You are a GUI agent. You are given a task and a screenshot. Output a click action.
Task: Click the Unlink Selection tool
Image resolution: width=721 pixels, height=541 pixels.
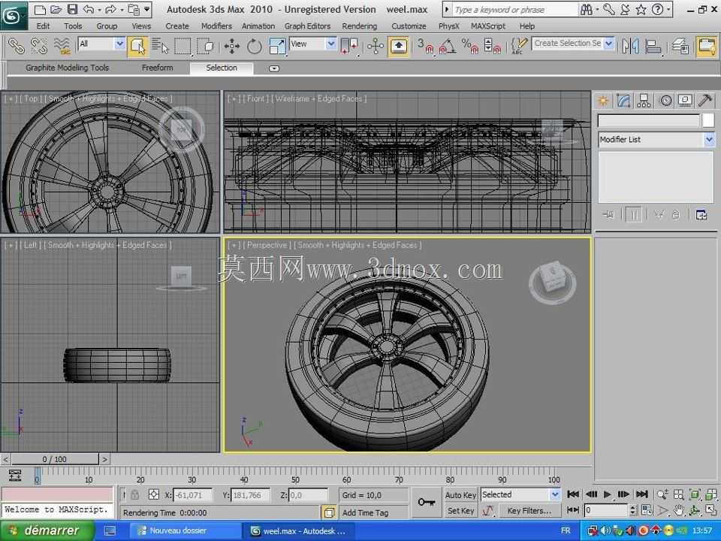(x=39, y=46)
